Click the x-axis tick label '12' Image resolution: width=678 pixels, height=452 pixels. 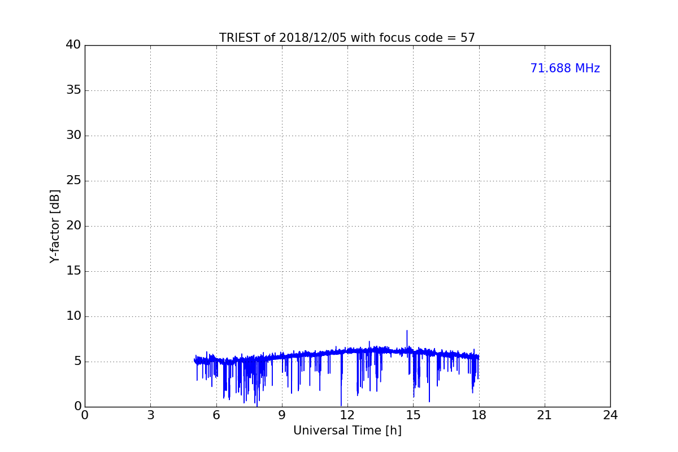[347, 415]
